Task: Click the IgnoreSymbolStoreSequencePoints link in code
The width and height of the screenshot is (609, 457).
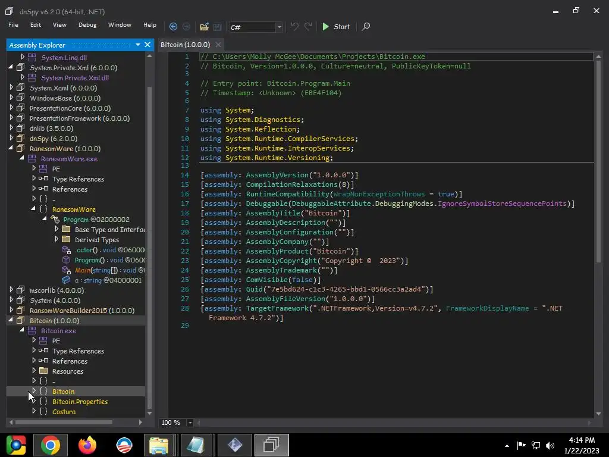Action: [502, 204]
